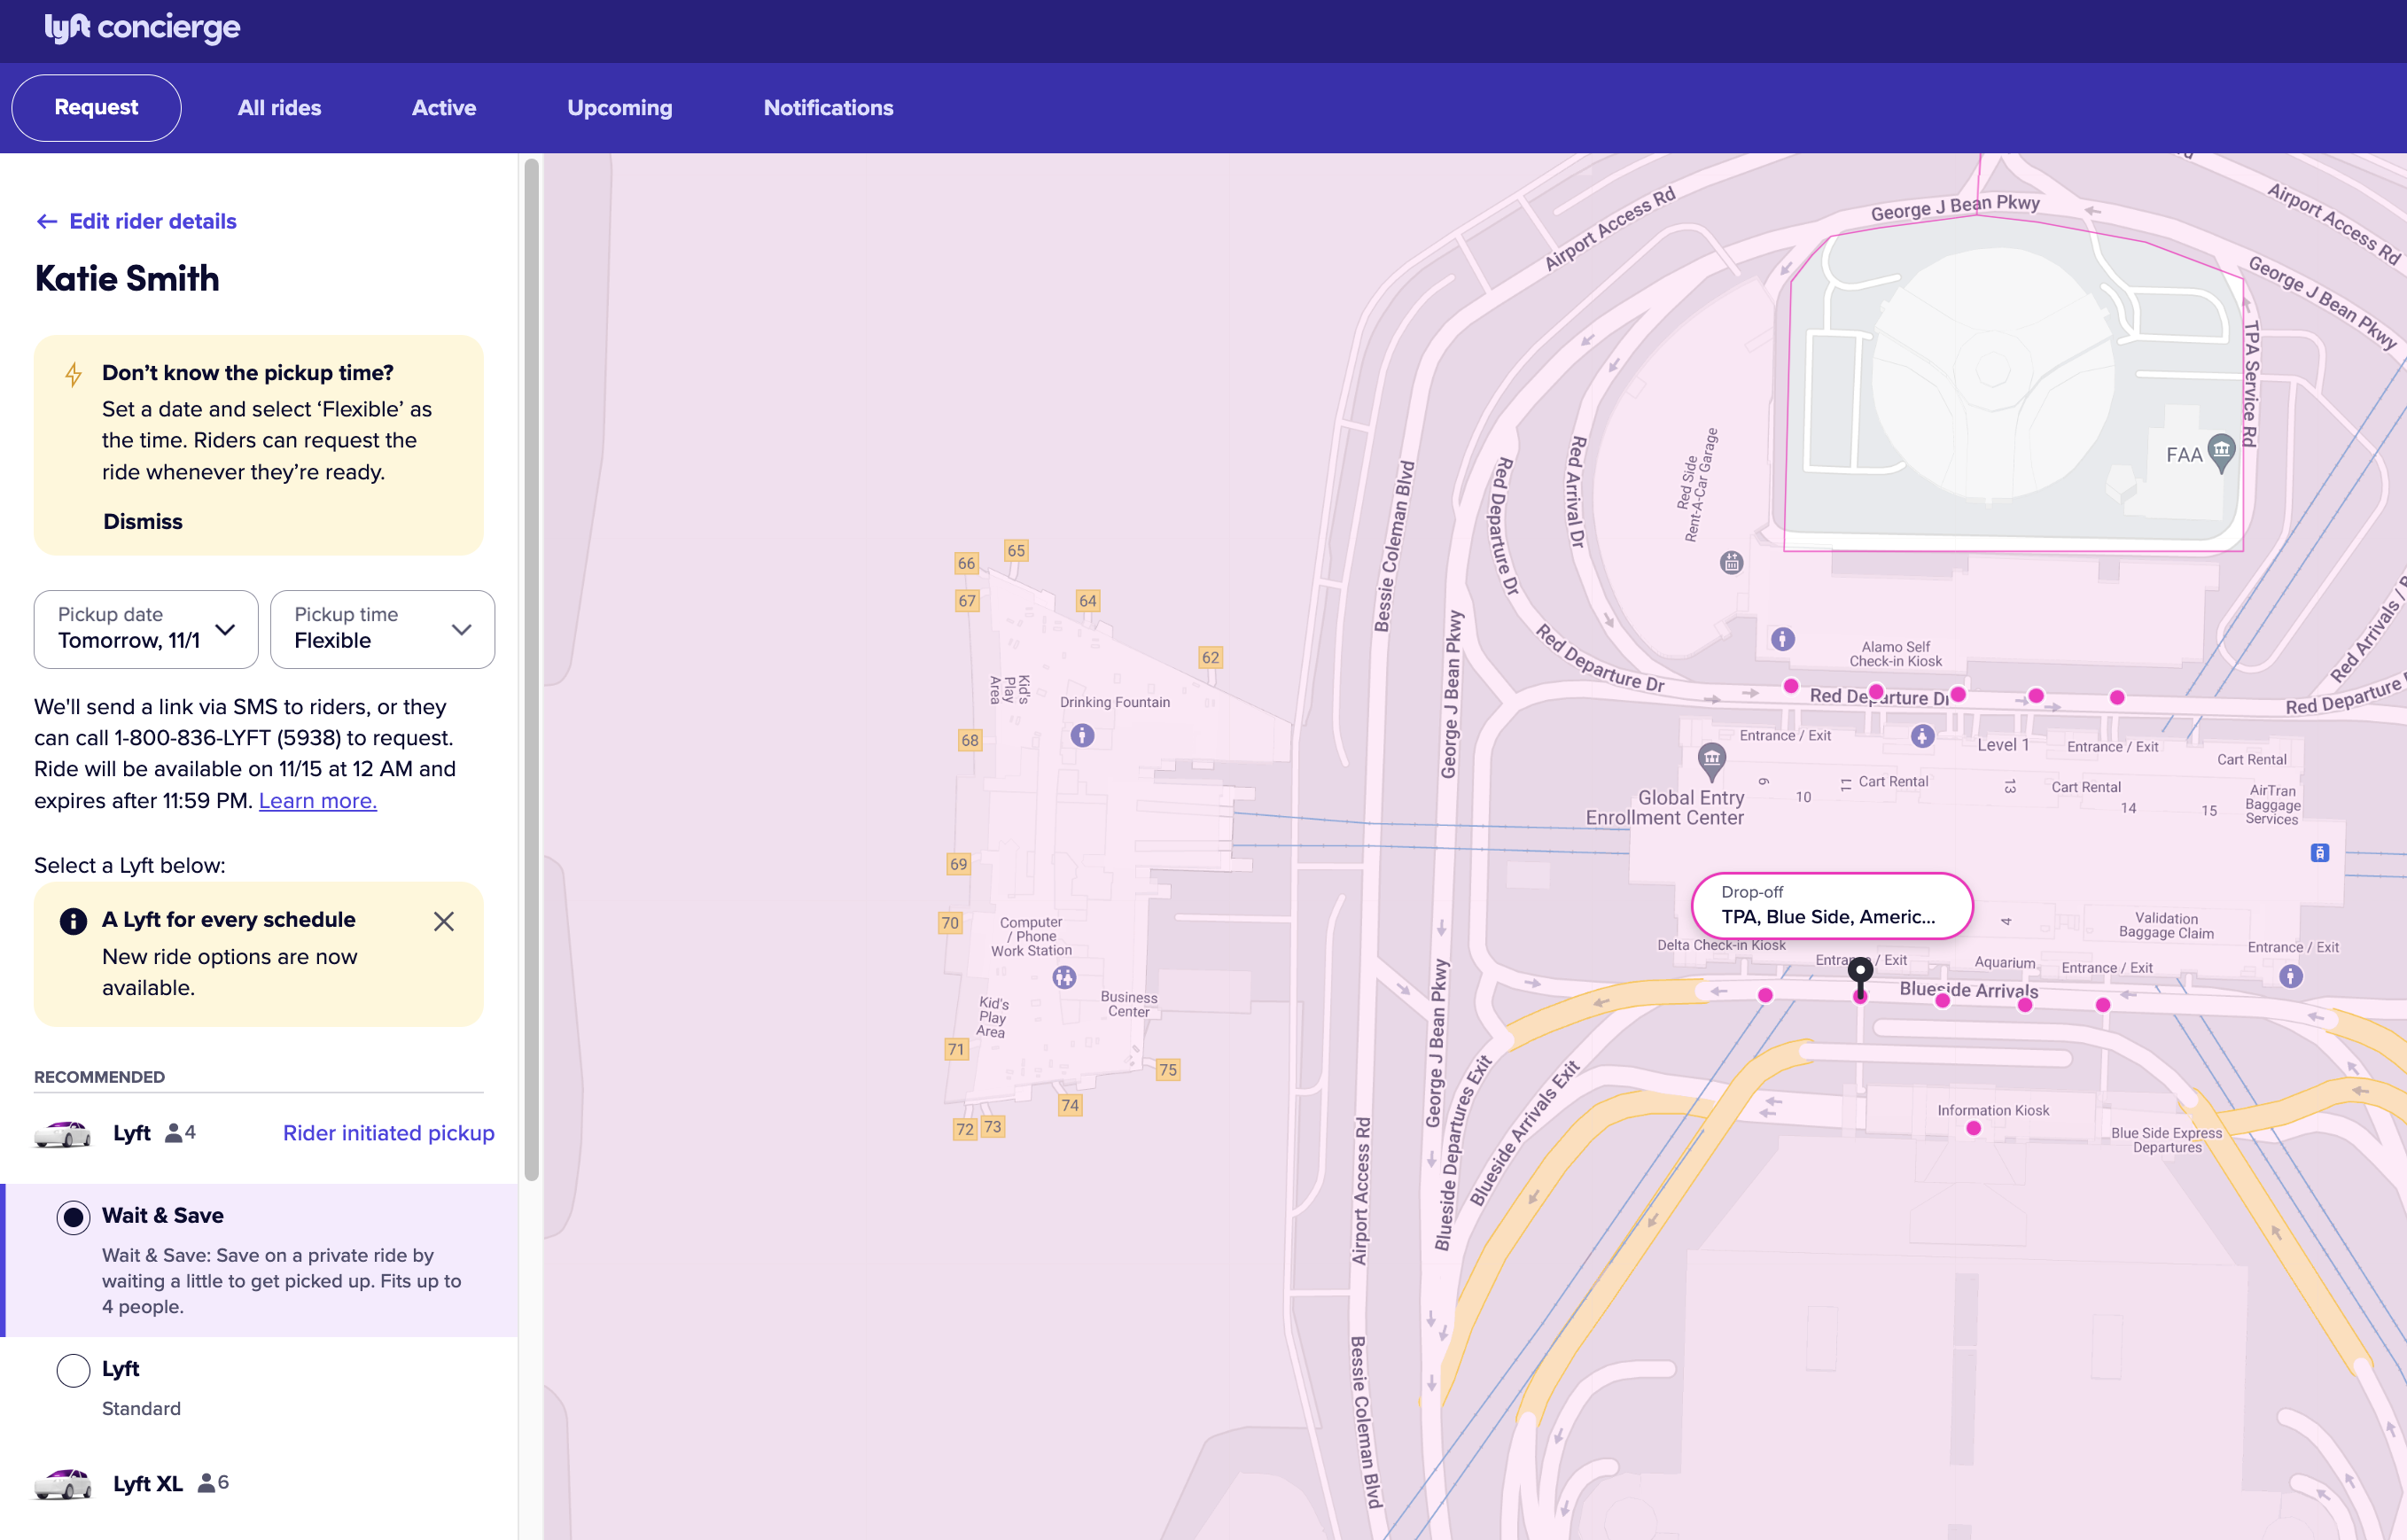The image size is (2407, 1540).
Task: Open the Pickup time Flexible dropdown
Action: click(383, 629)
